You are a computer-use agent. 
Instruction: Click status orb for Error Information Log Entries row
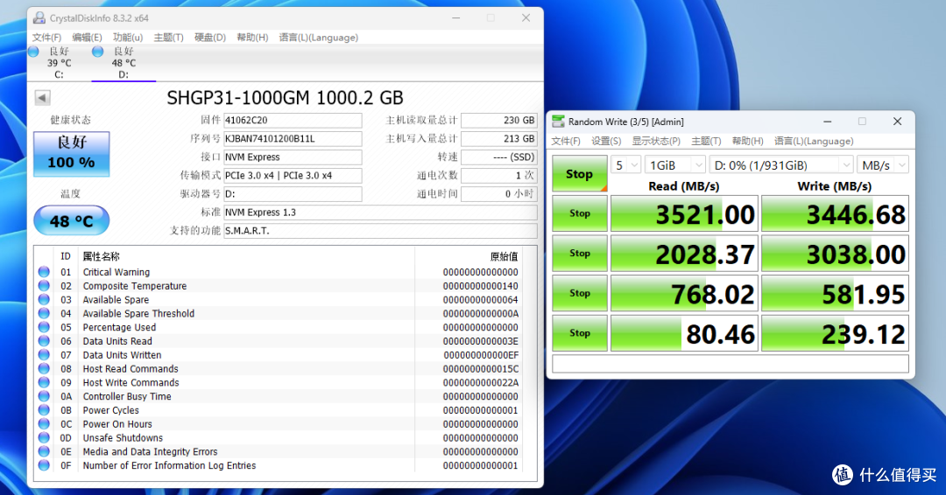44,465
